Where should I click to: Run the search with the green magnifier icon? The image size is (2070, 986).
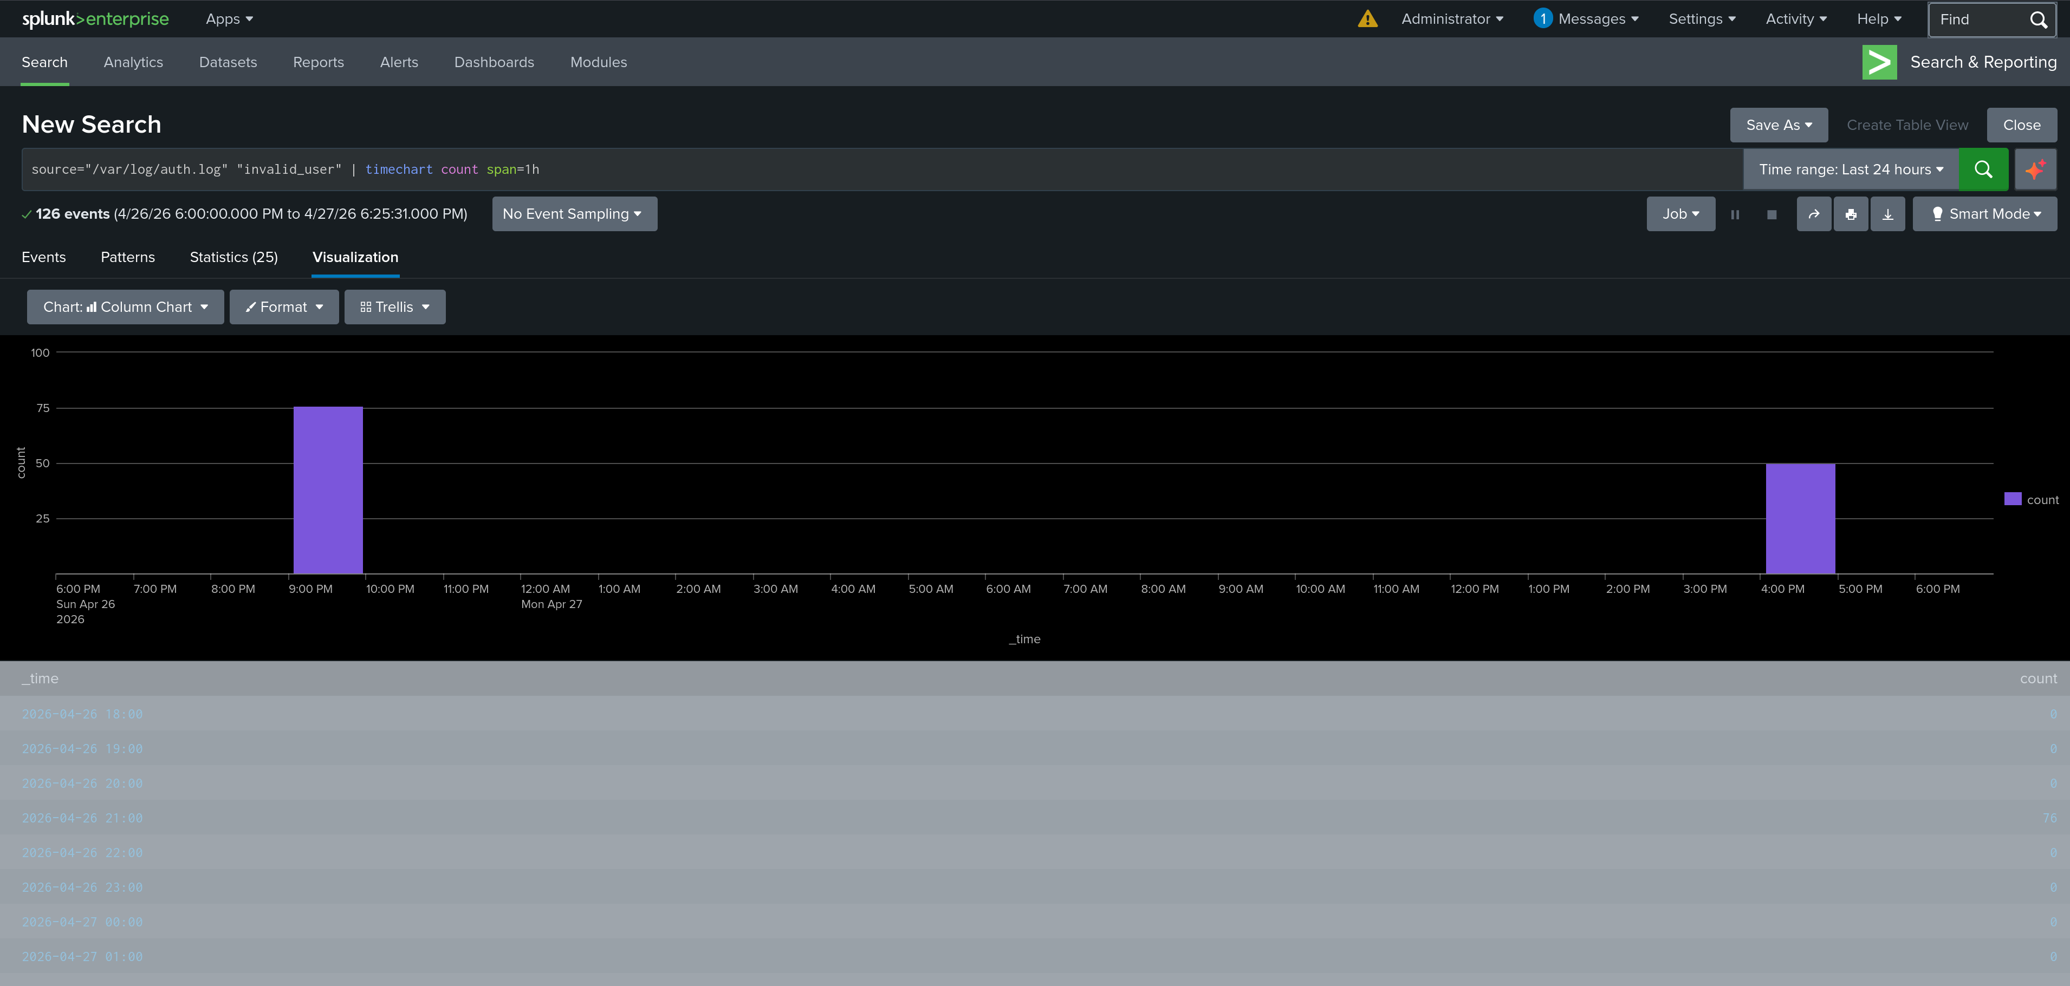pos(1984,169)
